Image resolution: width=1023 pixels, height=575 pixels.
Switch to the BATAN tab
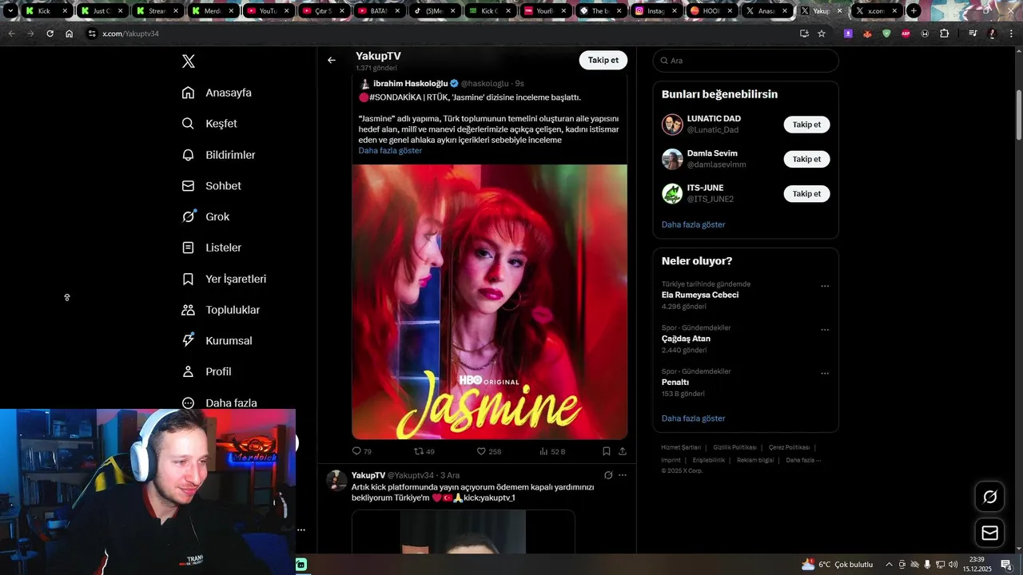coord(379,11)
